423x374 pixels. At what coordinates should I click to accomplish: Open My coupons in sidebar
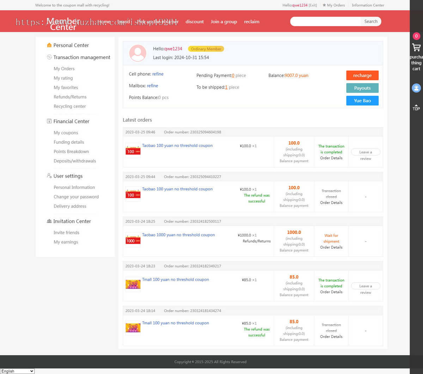click(66, 133)
